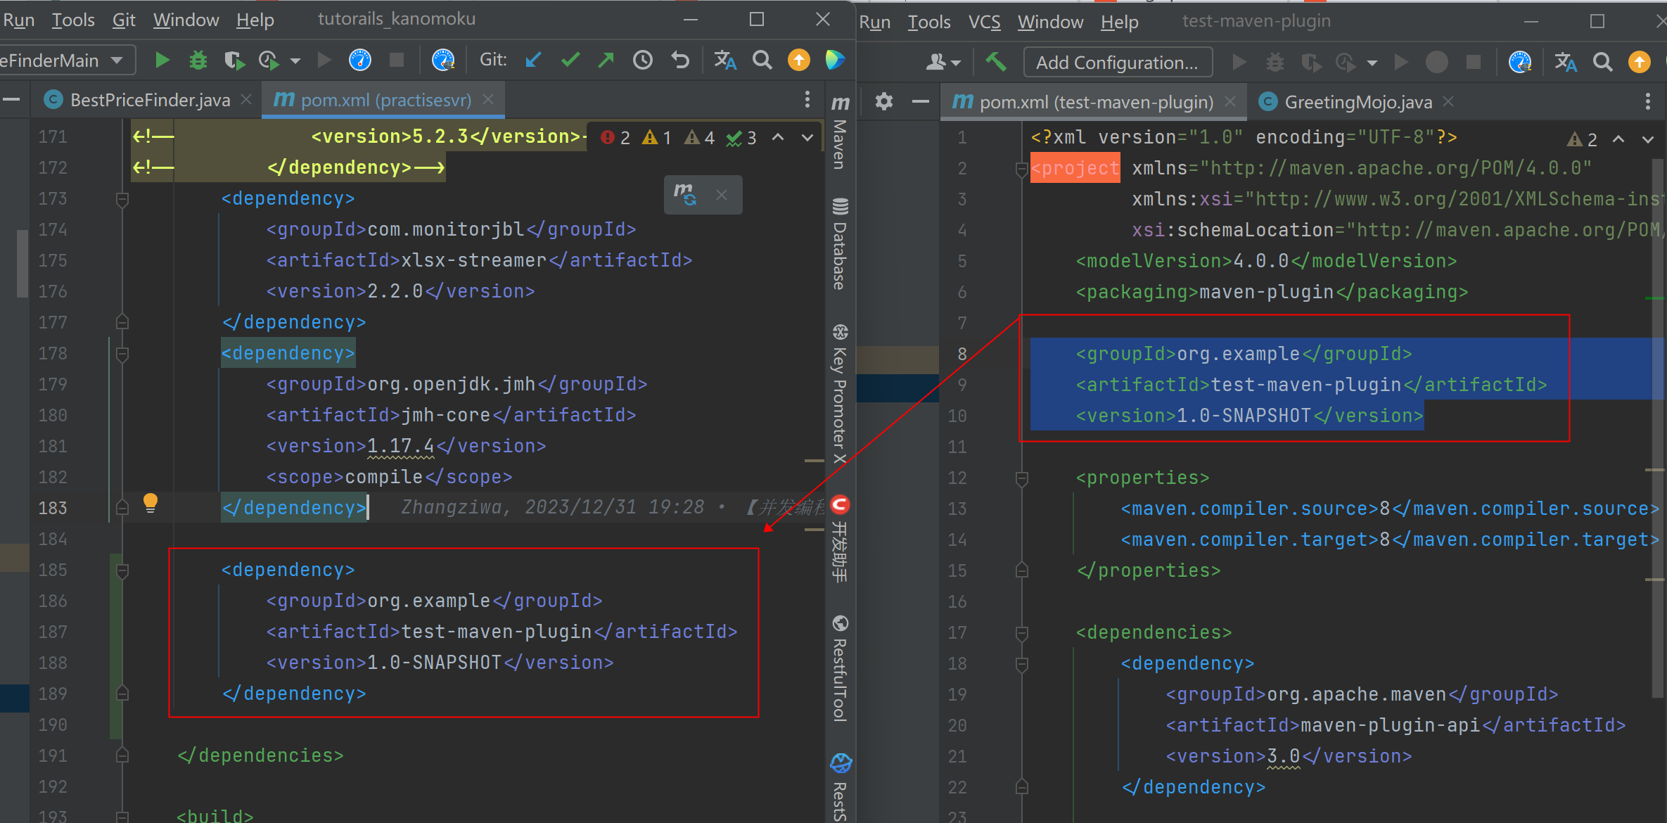Screen dimensions: 1667x823
Task: Click the Add Configuration... button
Action: coord(1118,63)
